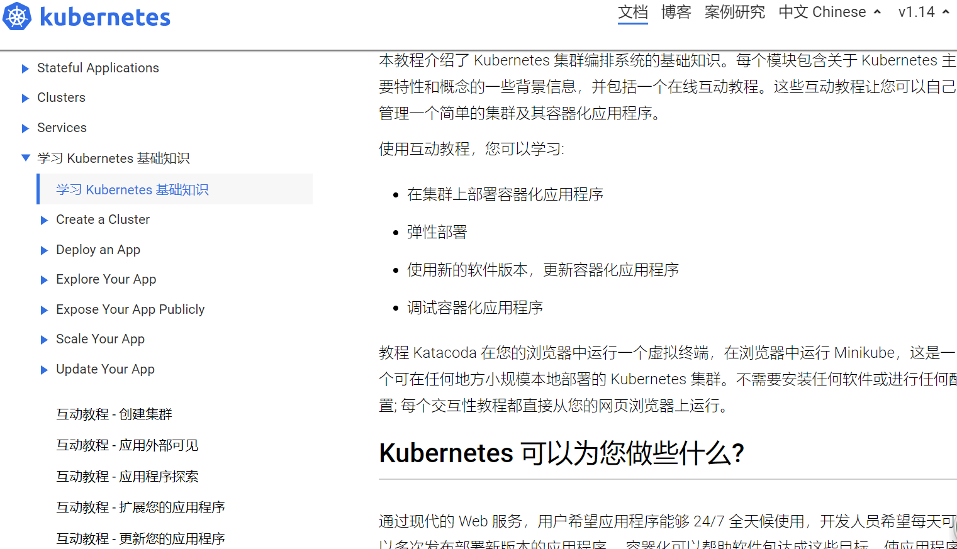Viewport: 957px width, 549px height.
Task: Expand the Explore Your App arrow
Action: click(x=44, y=280)
